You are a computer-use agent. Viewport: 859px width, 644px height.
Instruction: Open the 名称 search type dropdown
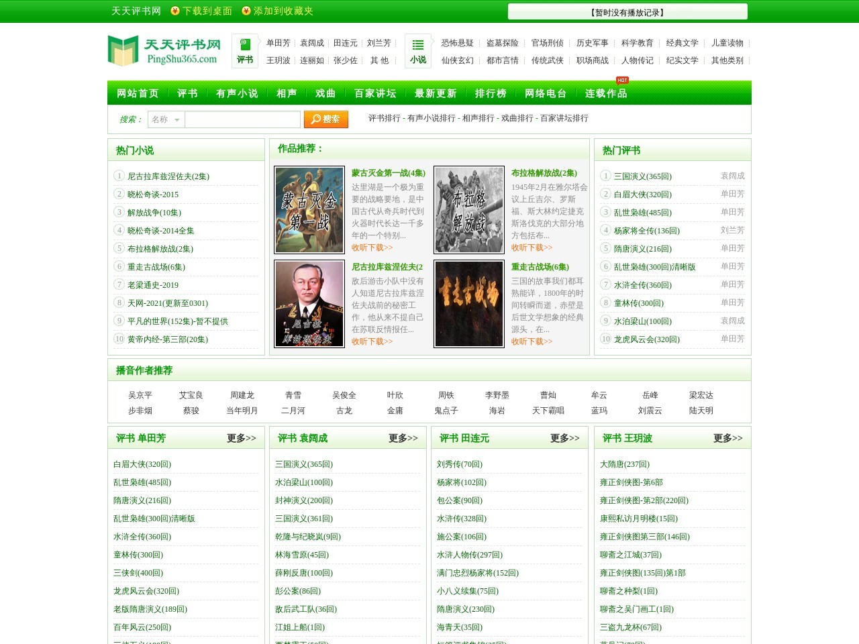click(166, 119)
